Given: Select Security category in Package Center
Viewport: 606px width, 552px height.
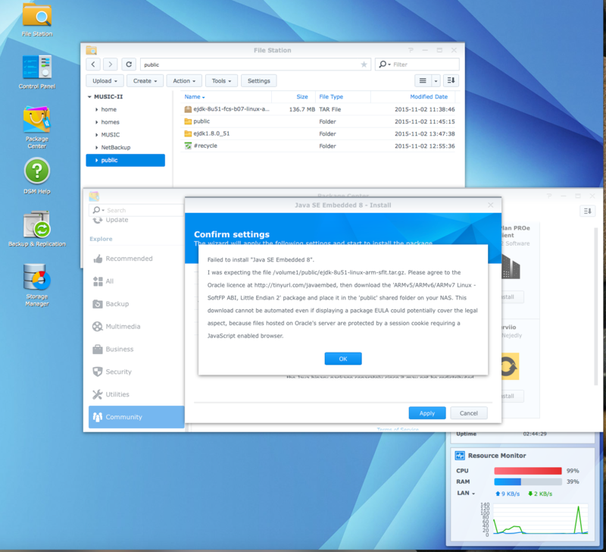Looking at the screenshot, I should click(x=136, y=372).
